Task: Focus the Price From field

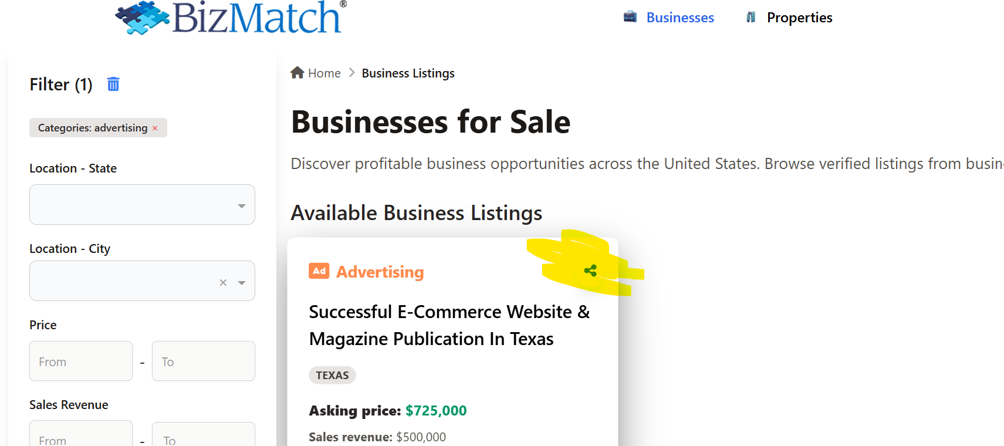Action: pos(81,361)
